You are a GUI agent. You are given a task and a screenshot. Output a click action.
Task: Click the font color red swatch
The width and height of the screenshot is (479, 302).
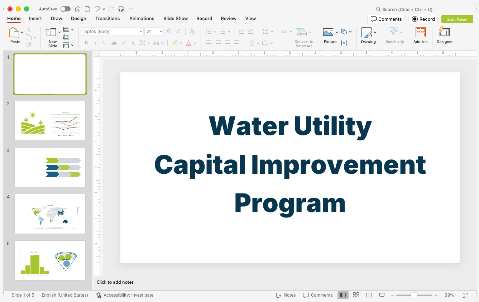[188, 43]
